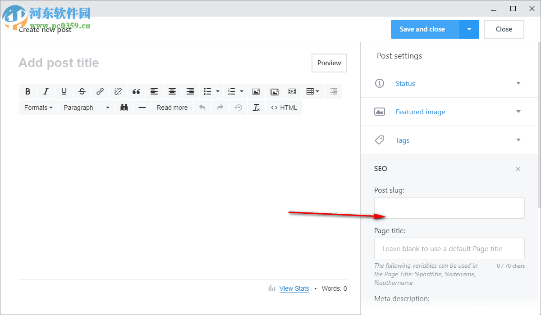The image size is (541, 315).
Task: Insert a numbered list
Action: pyautogui.click(x=231, y=91)
